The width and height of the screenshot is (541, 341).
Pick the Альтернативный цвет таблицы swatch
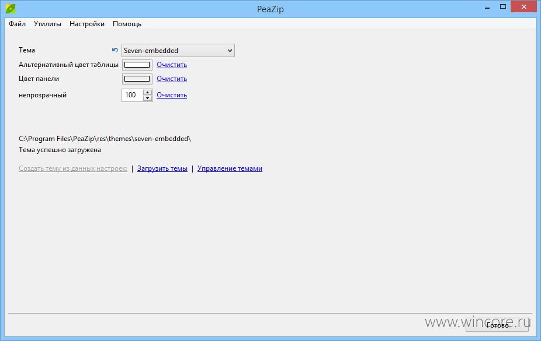pos(137,65)
